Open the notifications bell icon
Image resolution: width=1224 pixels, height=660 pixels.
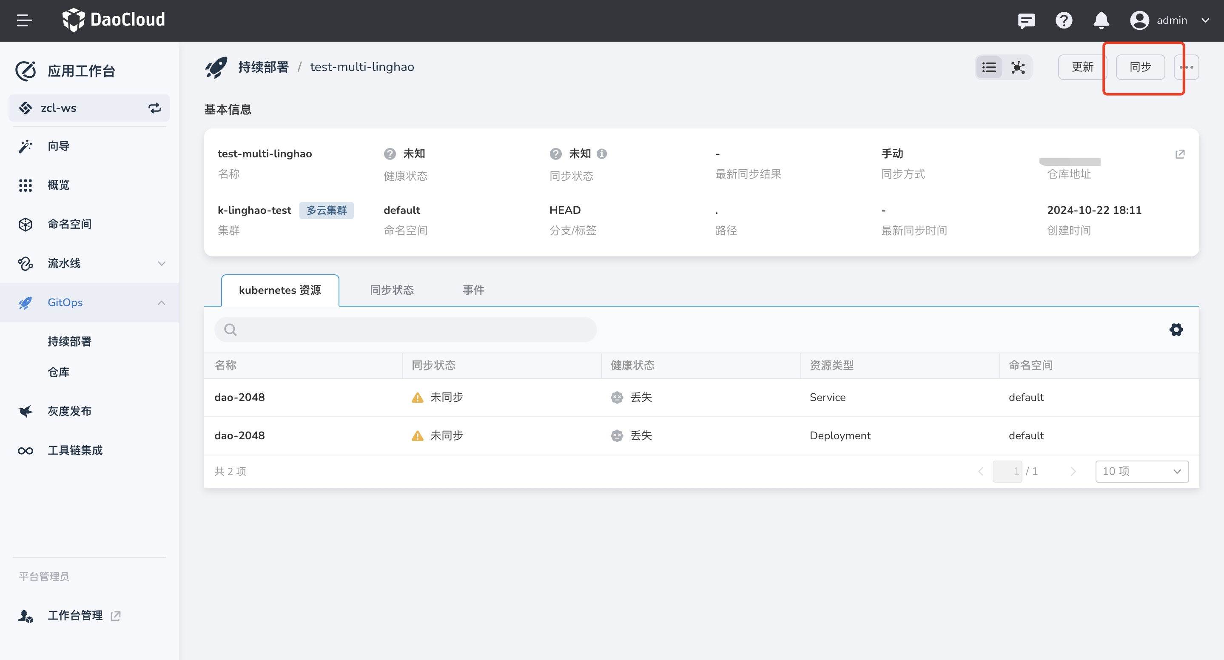pos(1101,20)
